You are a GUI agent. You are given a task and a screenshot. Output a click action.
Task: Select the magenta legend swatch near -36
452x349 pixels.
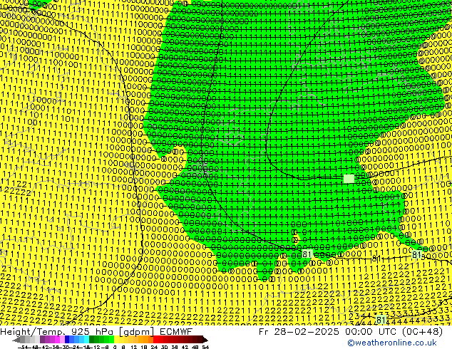tap(57, 340)
